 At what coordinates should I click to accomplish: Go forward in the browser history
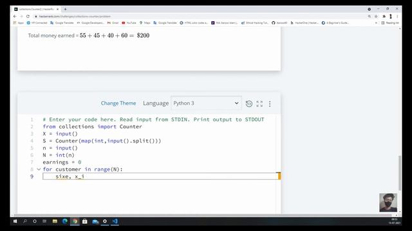[21, 16]
